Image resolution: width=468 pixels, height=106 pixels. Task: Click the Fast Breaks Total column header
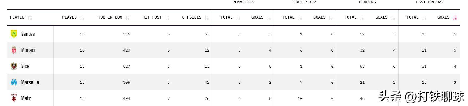pos(412,17)
